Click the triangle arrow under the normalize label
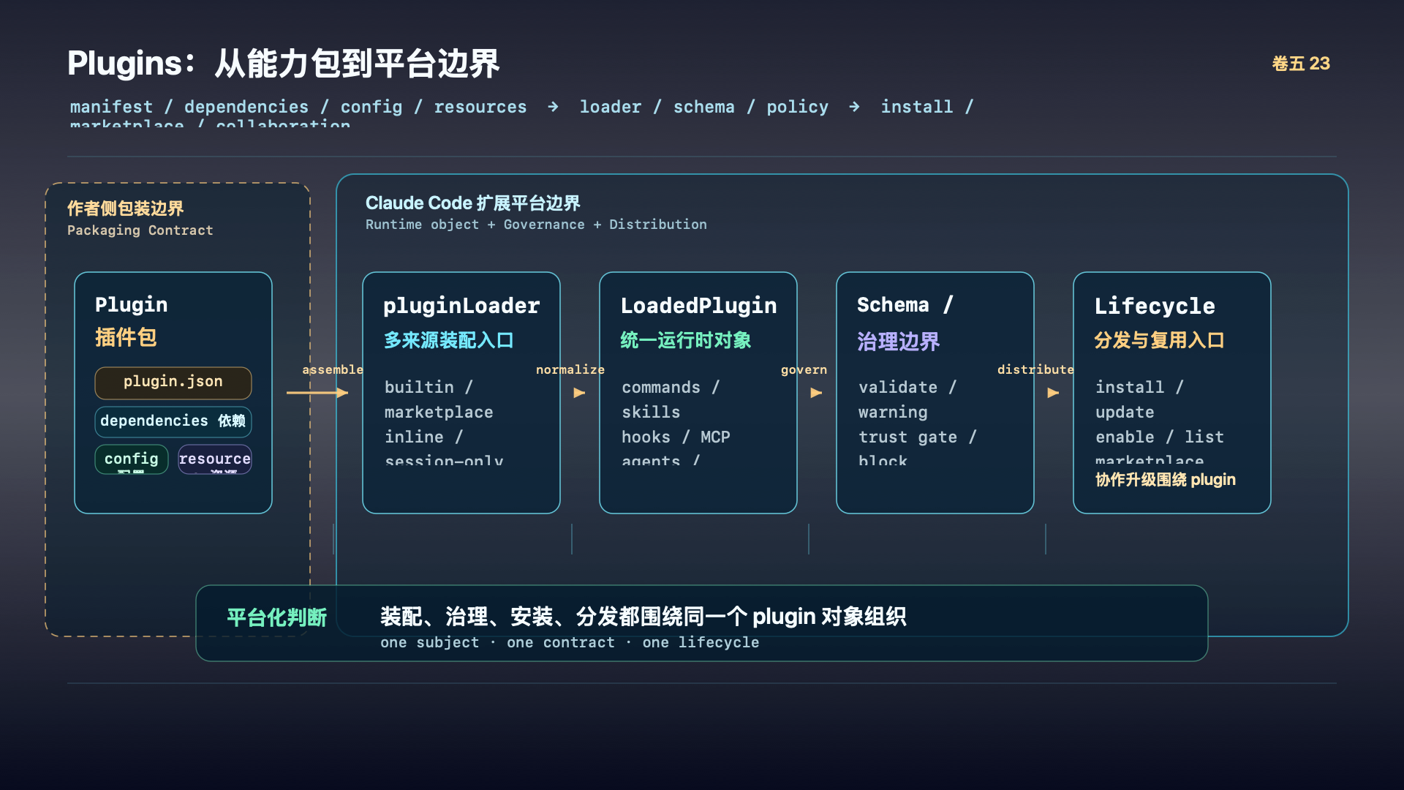This screenshot has width=1404, height=790. point(579,393)
